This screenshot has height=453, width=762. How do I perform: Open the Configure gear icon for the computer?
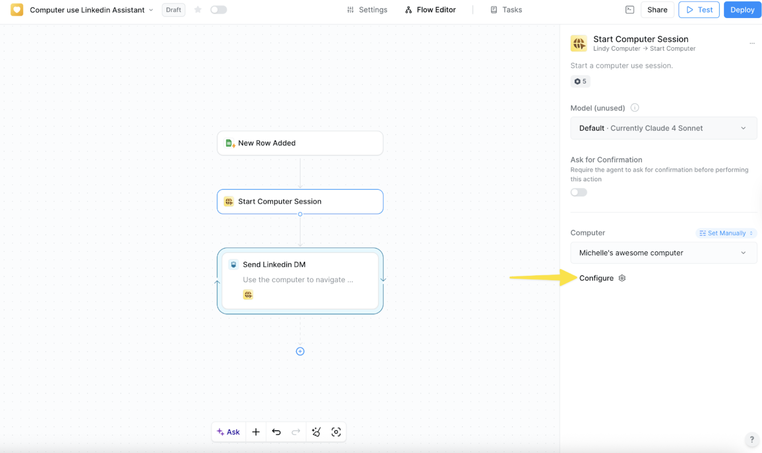[x=622, y=278]
